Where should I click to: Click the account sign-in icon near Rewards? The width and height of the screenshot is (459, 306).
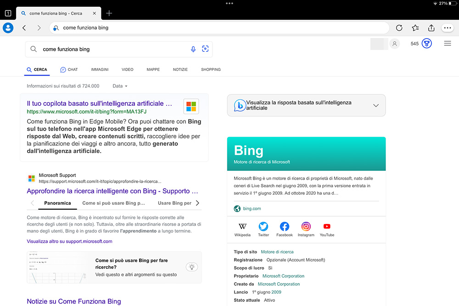(x=395, y=44)
